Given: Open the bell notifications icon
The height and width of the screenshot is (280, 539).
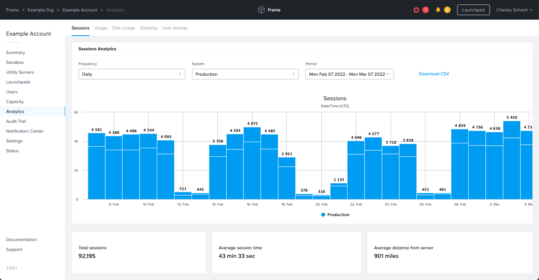Looking at the screenshot, I should click(438, 9).
